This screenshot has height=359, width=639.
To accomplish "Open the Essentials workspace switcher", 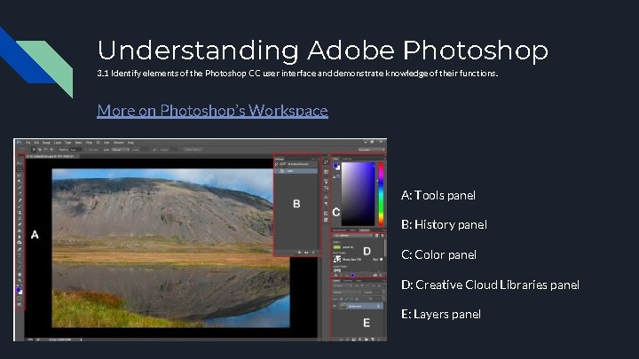I will (371, 150).
